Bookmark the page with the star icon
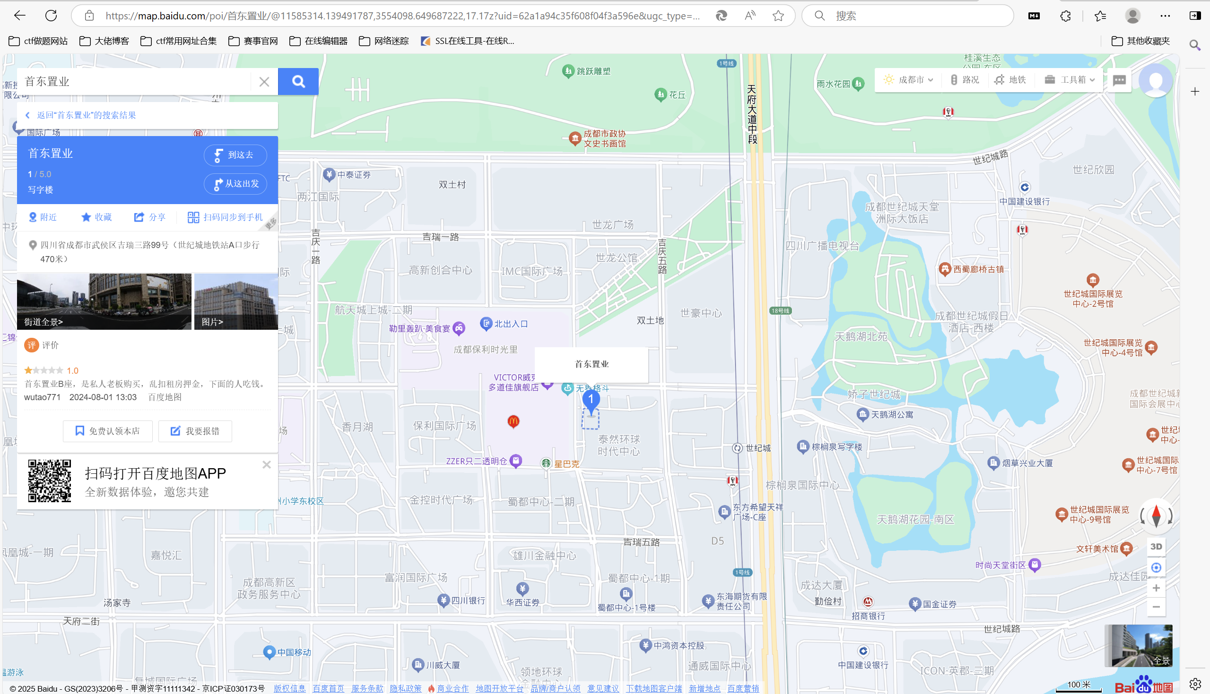Screen dimensions: 1210x694 (x=778, y=16)
